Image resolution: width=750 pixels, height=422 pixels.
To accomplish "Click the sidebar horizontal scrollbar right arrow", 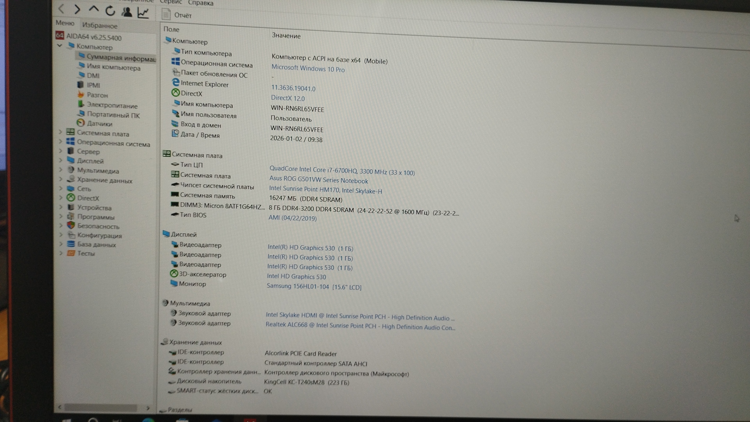I will (x=148, y=408).
